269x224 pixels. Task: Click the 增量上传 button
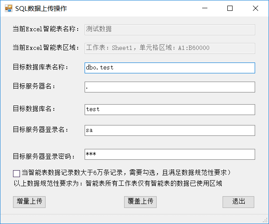point(30,202)
